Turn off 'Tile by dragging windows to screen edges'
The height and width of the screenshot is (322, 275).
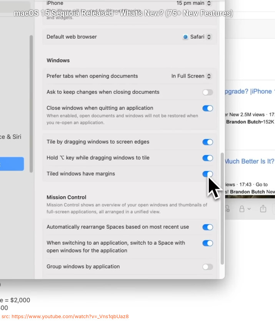pos(208,142)
